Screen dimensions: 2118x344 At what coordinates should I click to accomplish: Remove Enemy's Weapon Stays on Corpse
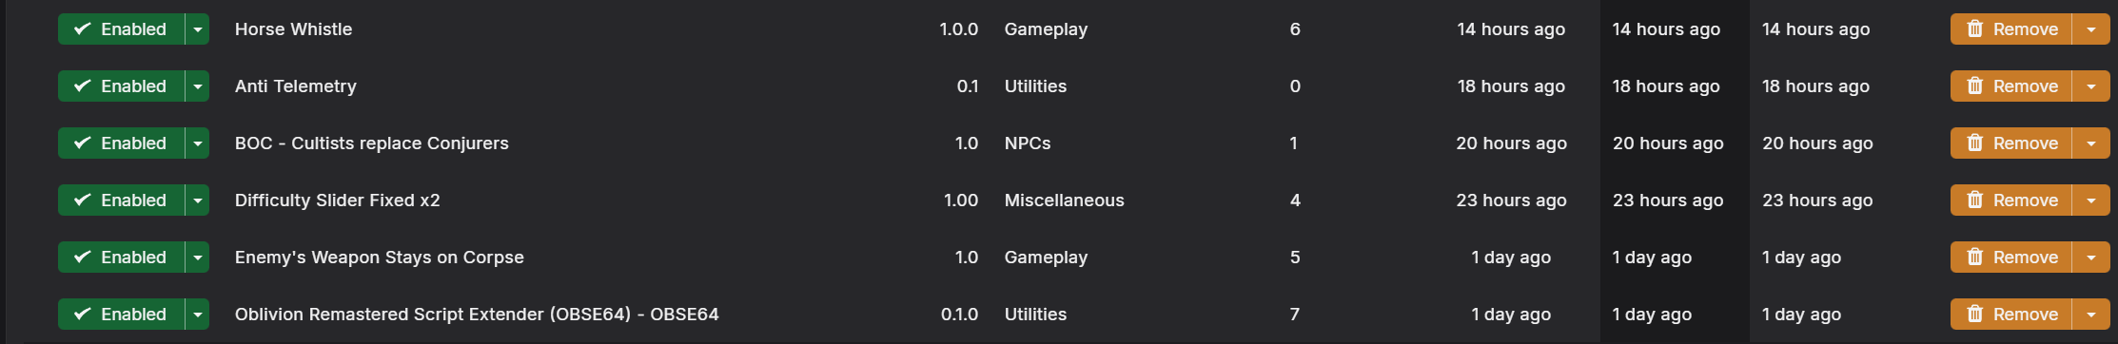pyautogui.click(x=2011, y=258)
